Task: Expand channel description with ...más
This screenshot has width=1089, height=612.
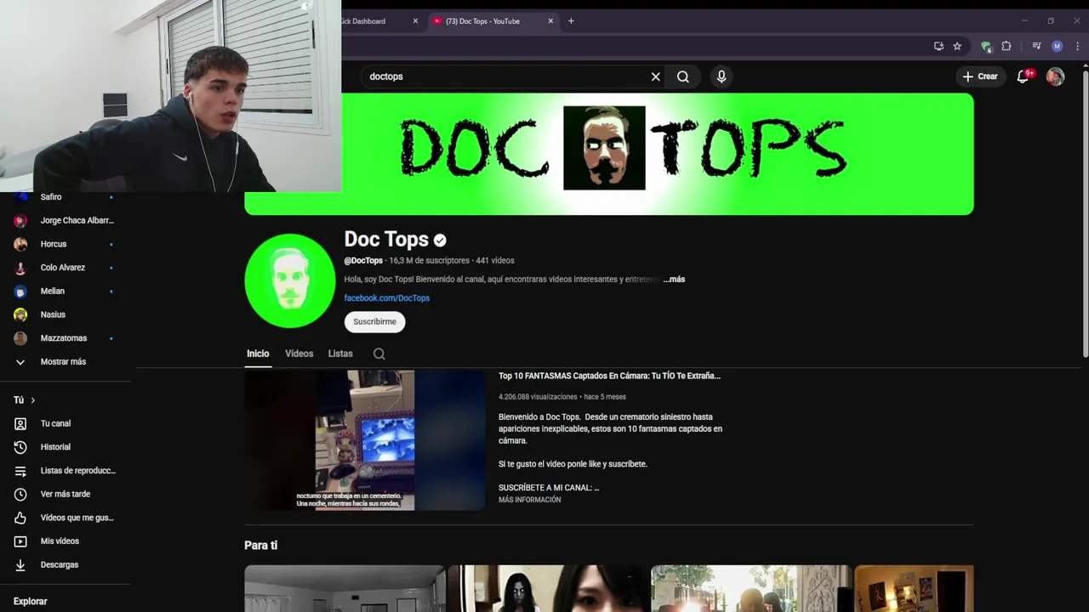Action: (x=674, y=279)
